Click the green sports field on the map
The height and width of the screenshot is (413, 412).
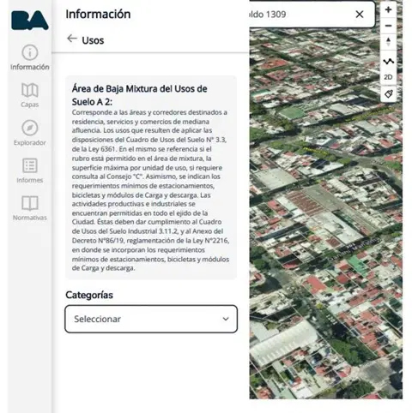coord(292,113)
